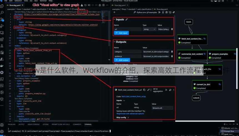Open the Help menu
Image resolution: width=239 pixels, height=136 pixels.
point(51,1)
